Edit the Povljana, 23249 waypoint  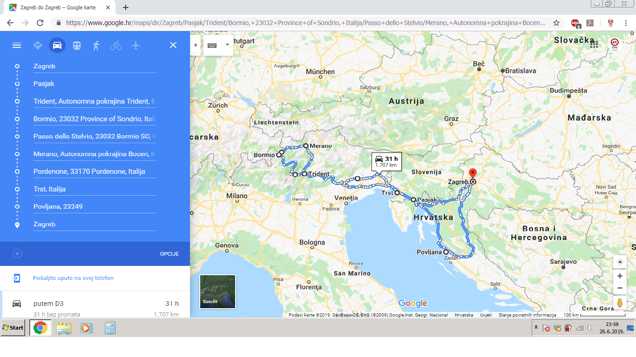click(x=95, y=206)
